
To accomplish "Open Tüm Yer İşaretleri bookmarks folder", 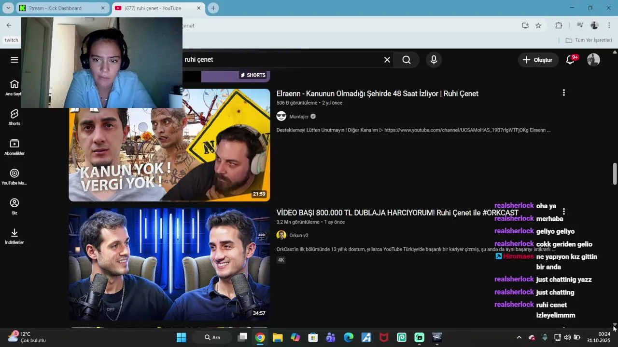I will click(589, 40).
